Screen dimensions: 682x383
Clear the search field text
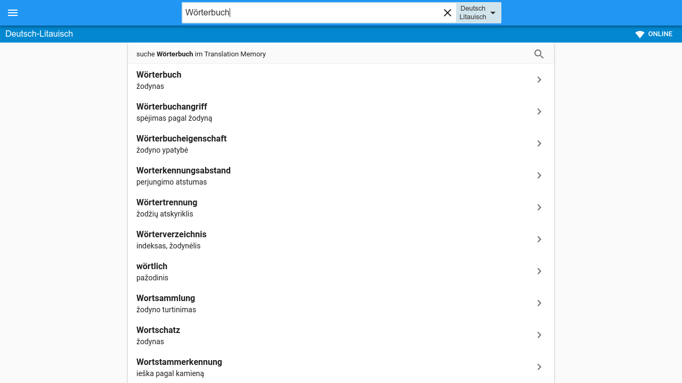pos(448,13)
